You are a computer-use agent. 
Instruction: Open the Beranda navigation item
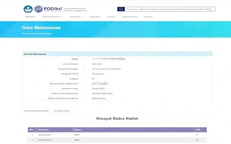tap(30, 17)
